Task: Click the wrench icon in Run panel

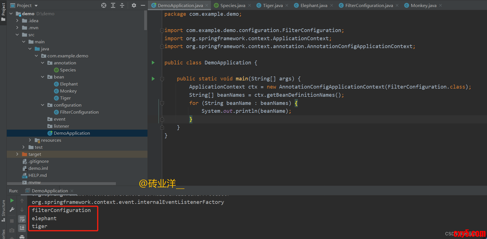Action: coord(12,209)
